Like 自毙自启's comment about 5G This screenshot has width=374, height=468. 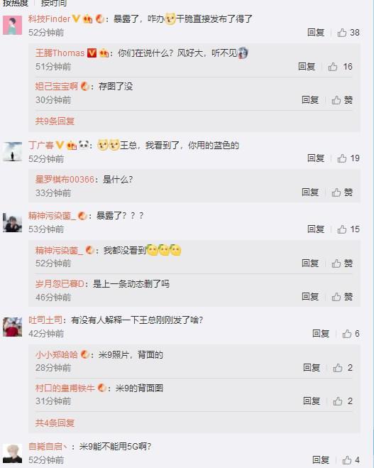(351, 460)
